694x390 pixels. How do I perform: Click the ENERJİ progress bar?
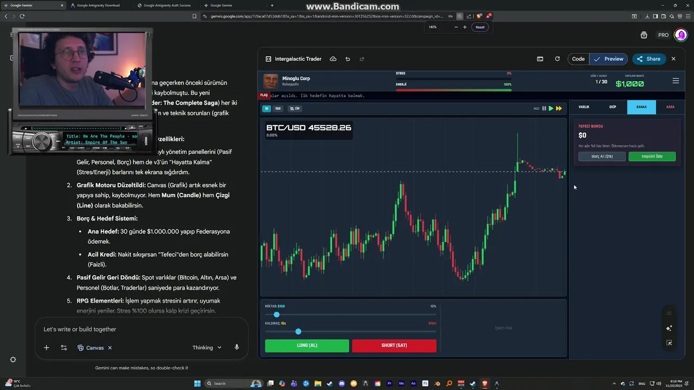pyautogui.click(x=454, y=90)
